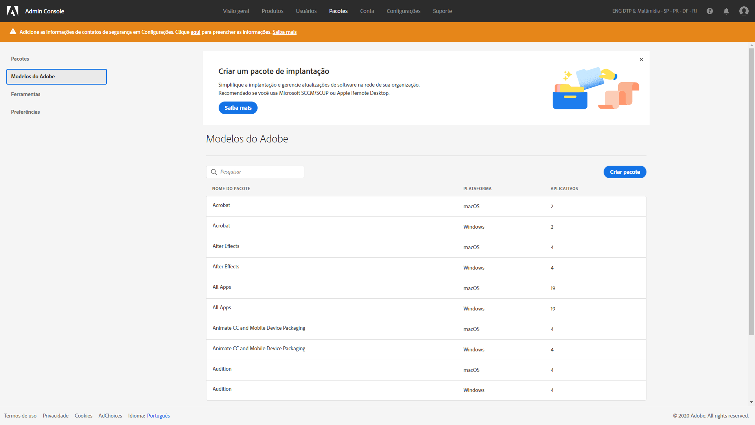Open Cookies footer link
This screenshot has height=425, width=755.
point(83,416)
